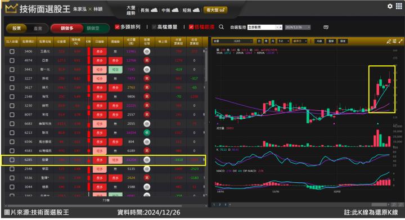Click the plus button beside watchlist dropdown
This screenshot has width=405, height=220.
(281, 27)
